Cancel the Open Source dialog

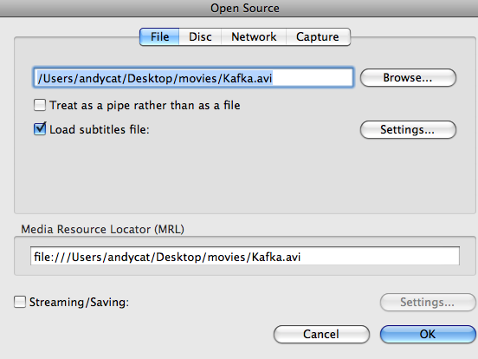click(x=321, y=334)
